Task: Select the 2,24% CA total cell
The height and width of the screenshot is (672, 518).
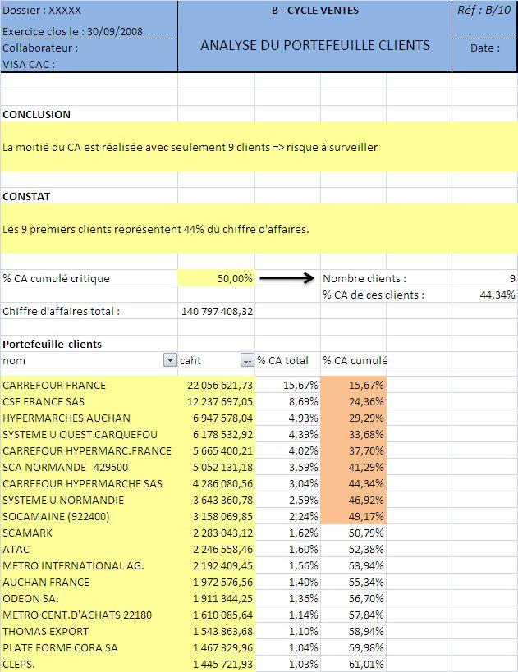Action: (287, 516)
